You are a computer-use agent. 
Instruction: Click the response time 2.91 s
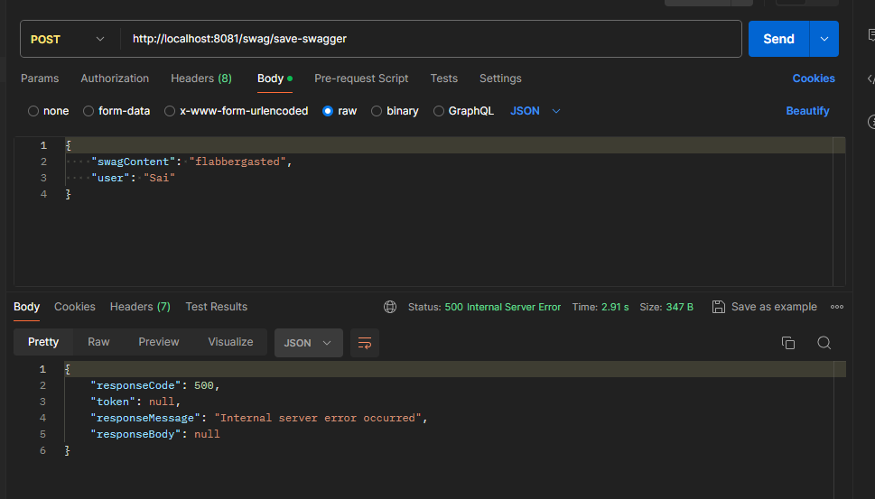tap(615, 307)
